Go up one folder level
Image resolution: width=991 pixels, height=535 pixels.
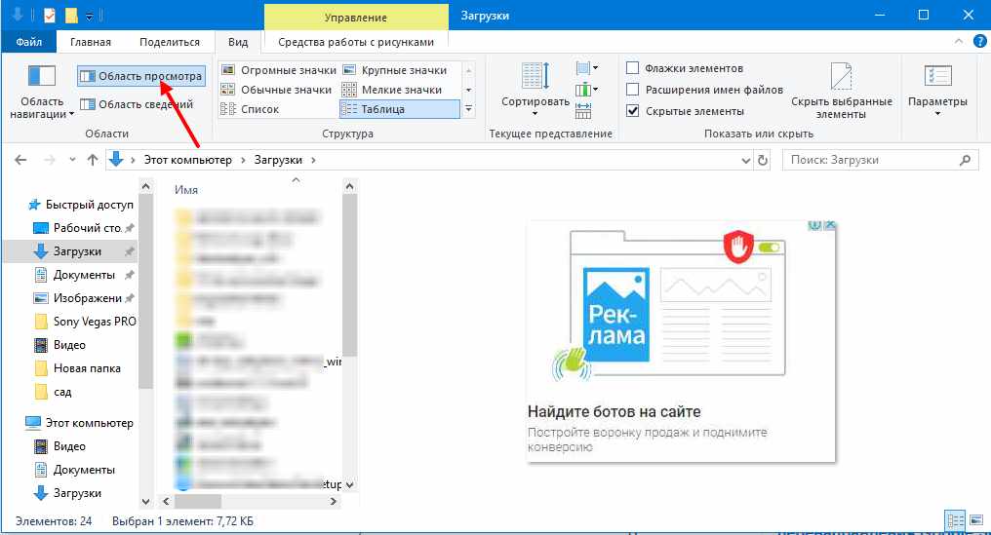(93, 160)
